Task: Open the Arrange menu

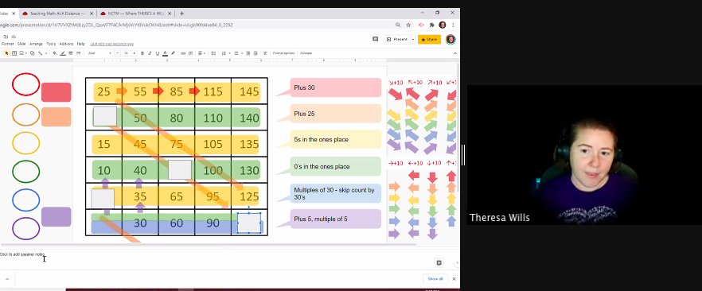Action: pyautogui.click(x=37, y=44)
